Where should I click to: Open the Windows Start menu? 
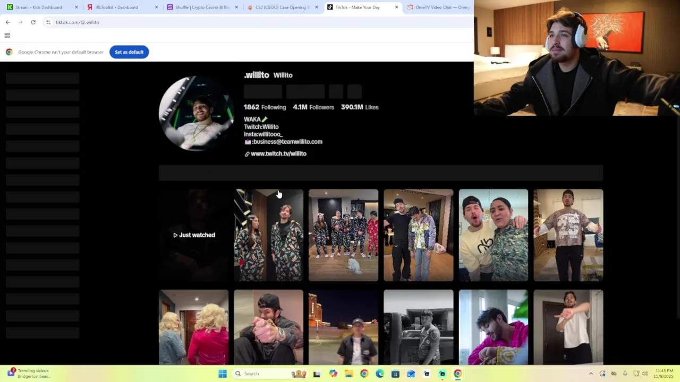click(223, 374)
